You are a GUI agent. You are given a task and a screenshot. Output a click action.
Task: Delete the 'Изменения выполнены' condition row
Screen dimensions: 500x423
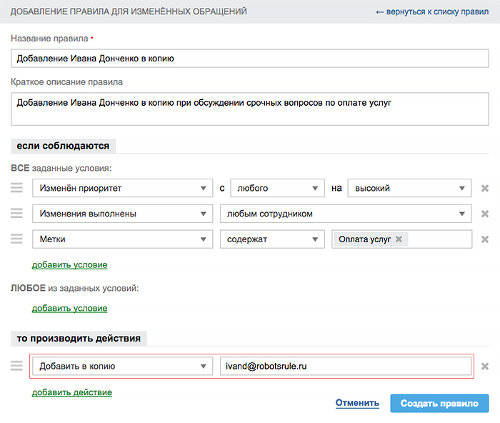click(485, 214)
